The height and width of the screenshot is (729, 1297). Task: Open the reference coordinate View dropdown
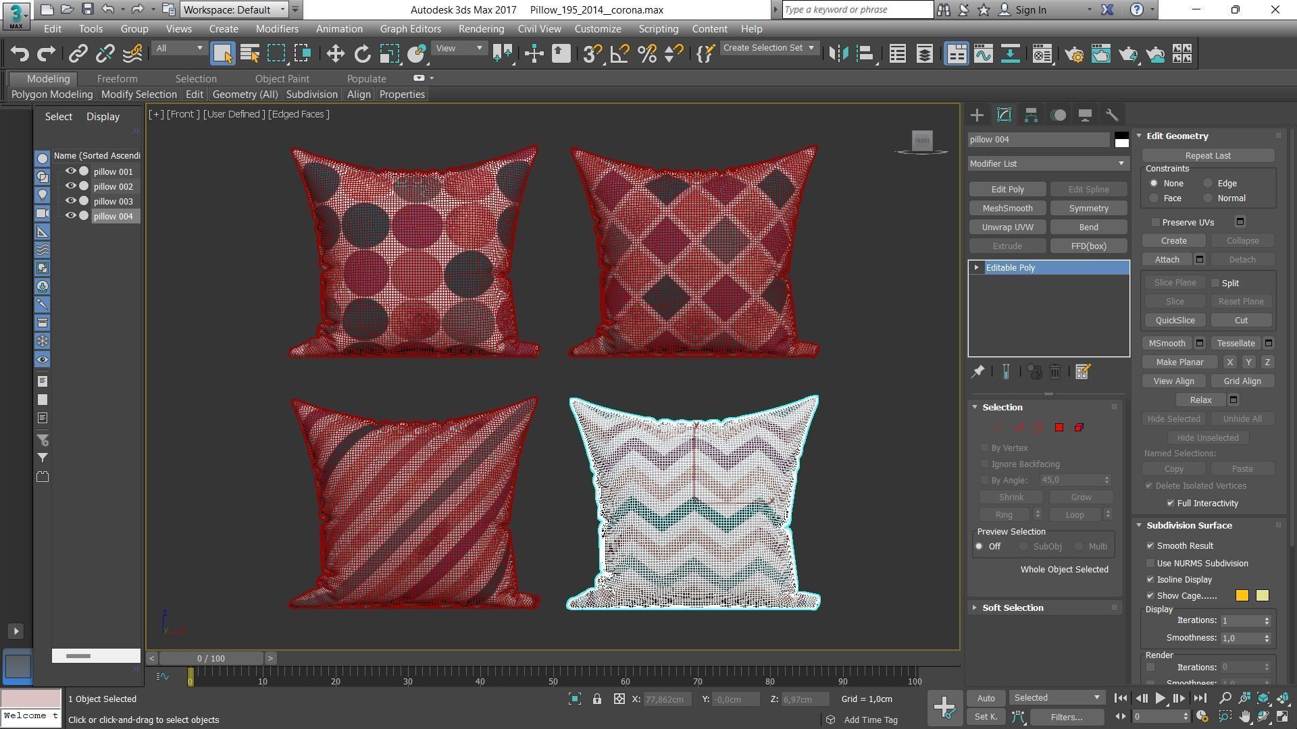point(459,48)
